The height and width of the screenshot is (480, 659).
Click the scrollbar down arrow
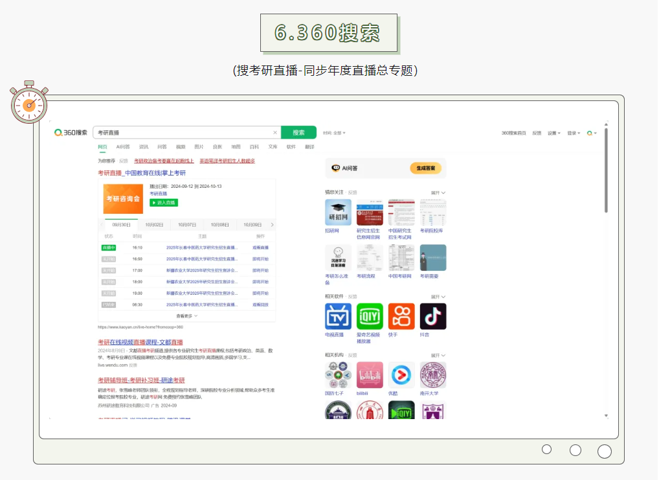click(x=606, y=416)
